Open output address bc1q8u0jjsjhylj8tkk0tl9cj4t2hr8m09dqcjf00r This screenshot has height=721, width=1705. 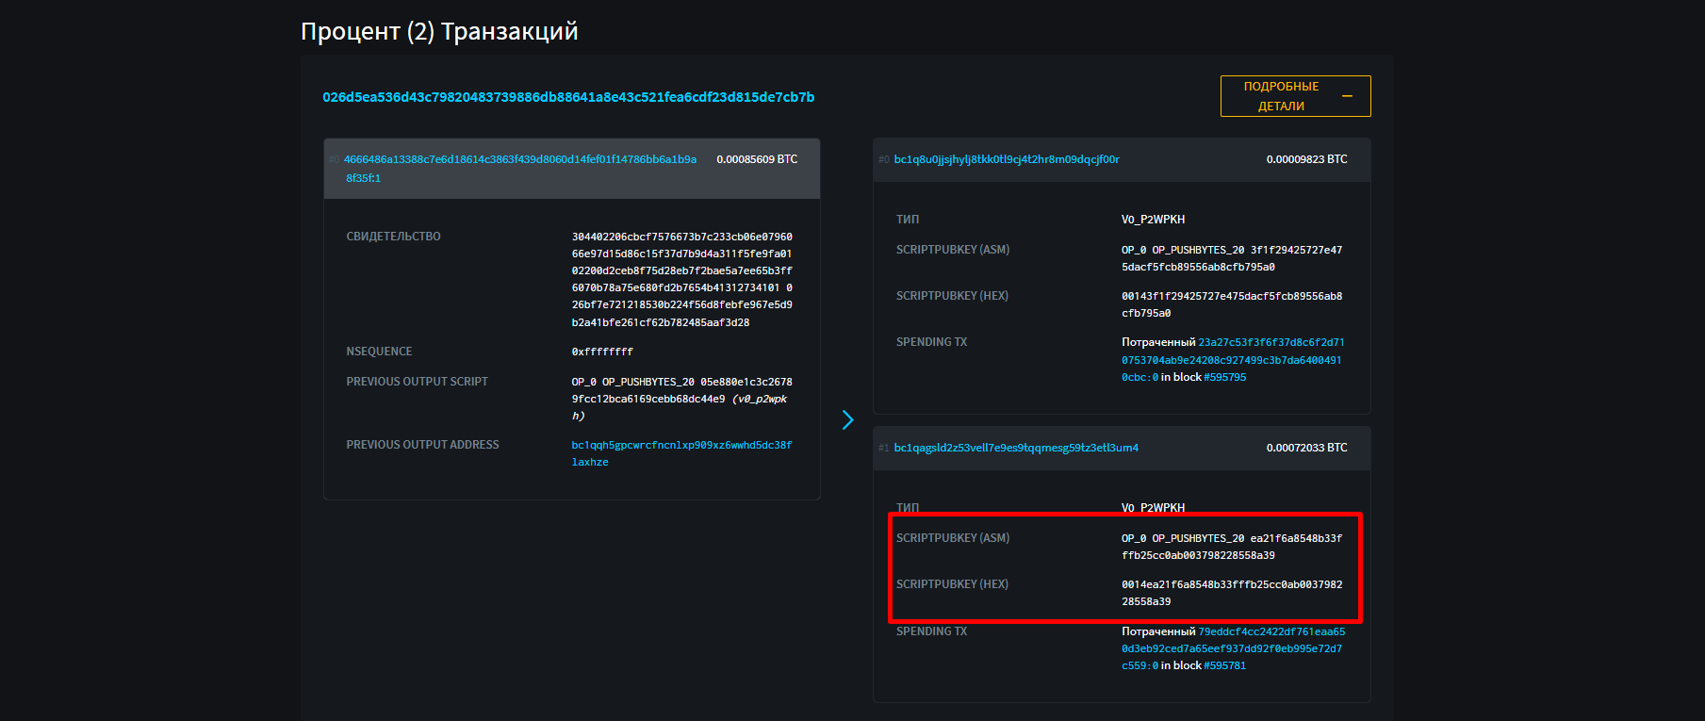(1007, 159)
